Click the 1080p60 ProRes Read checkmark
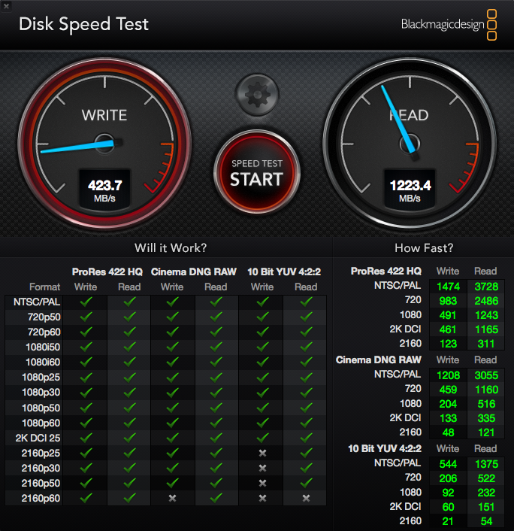 click(x=129, y=423)
